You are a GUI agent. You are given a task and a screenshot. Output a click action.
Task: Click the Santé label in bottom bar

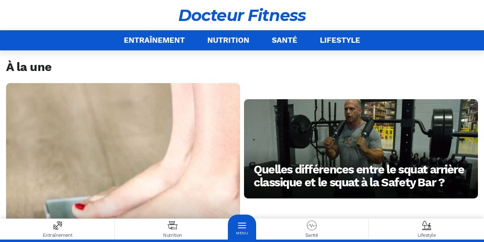point(312,235)
